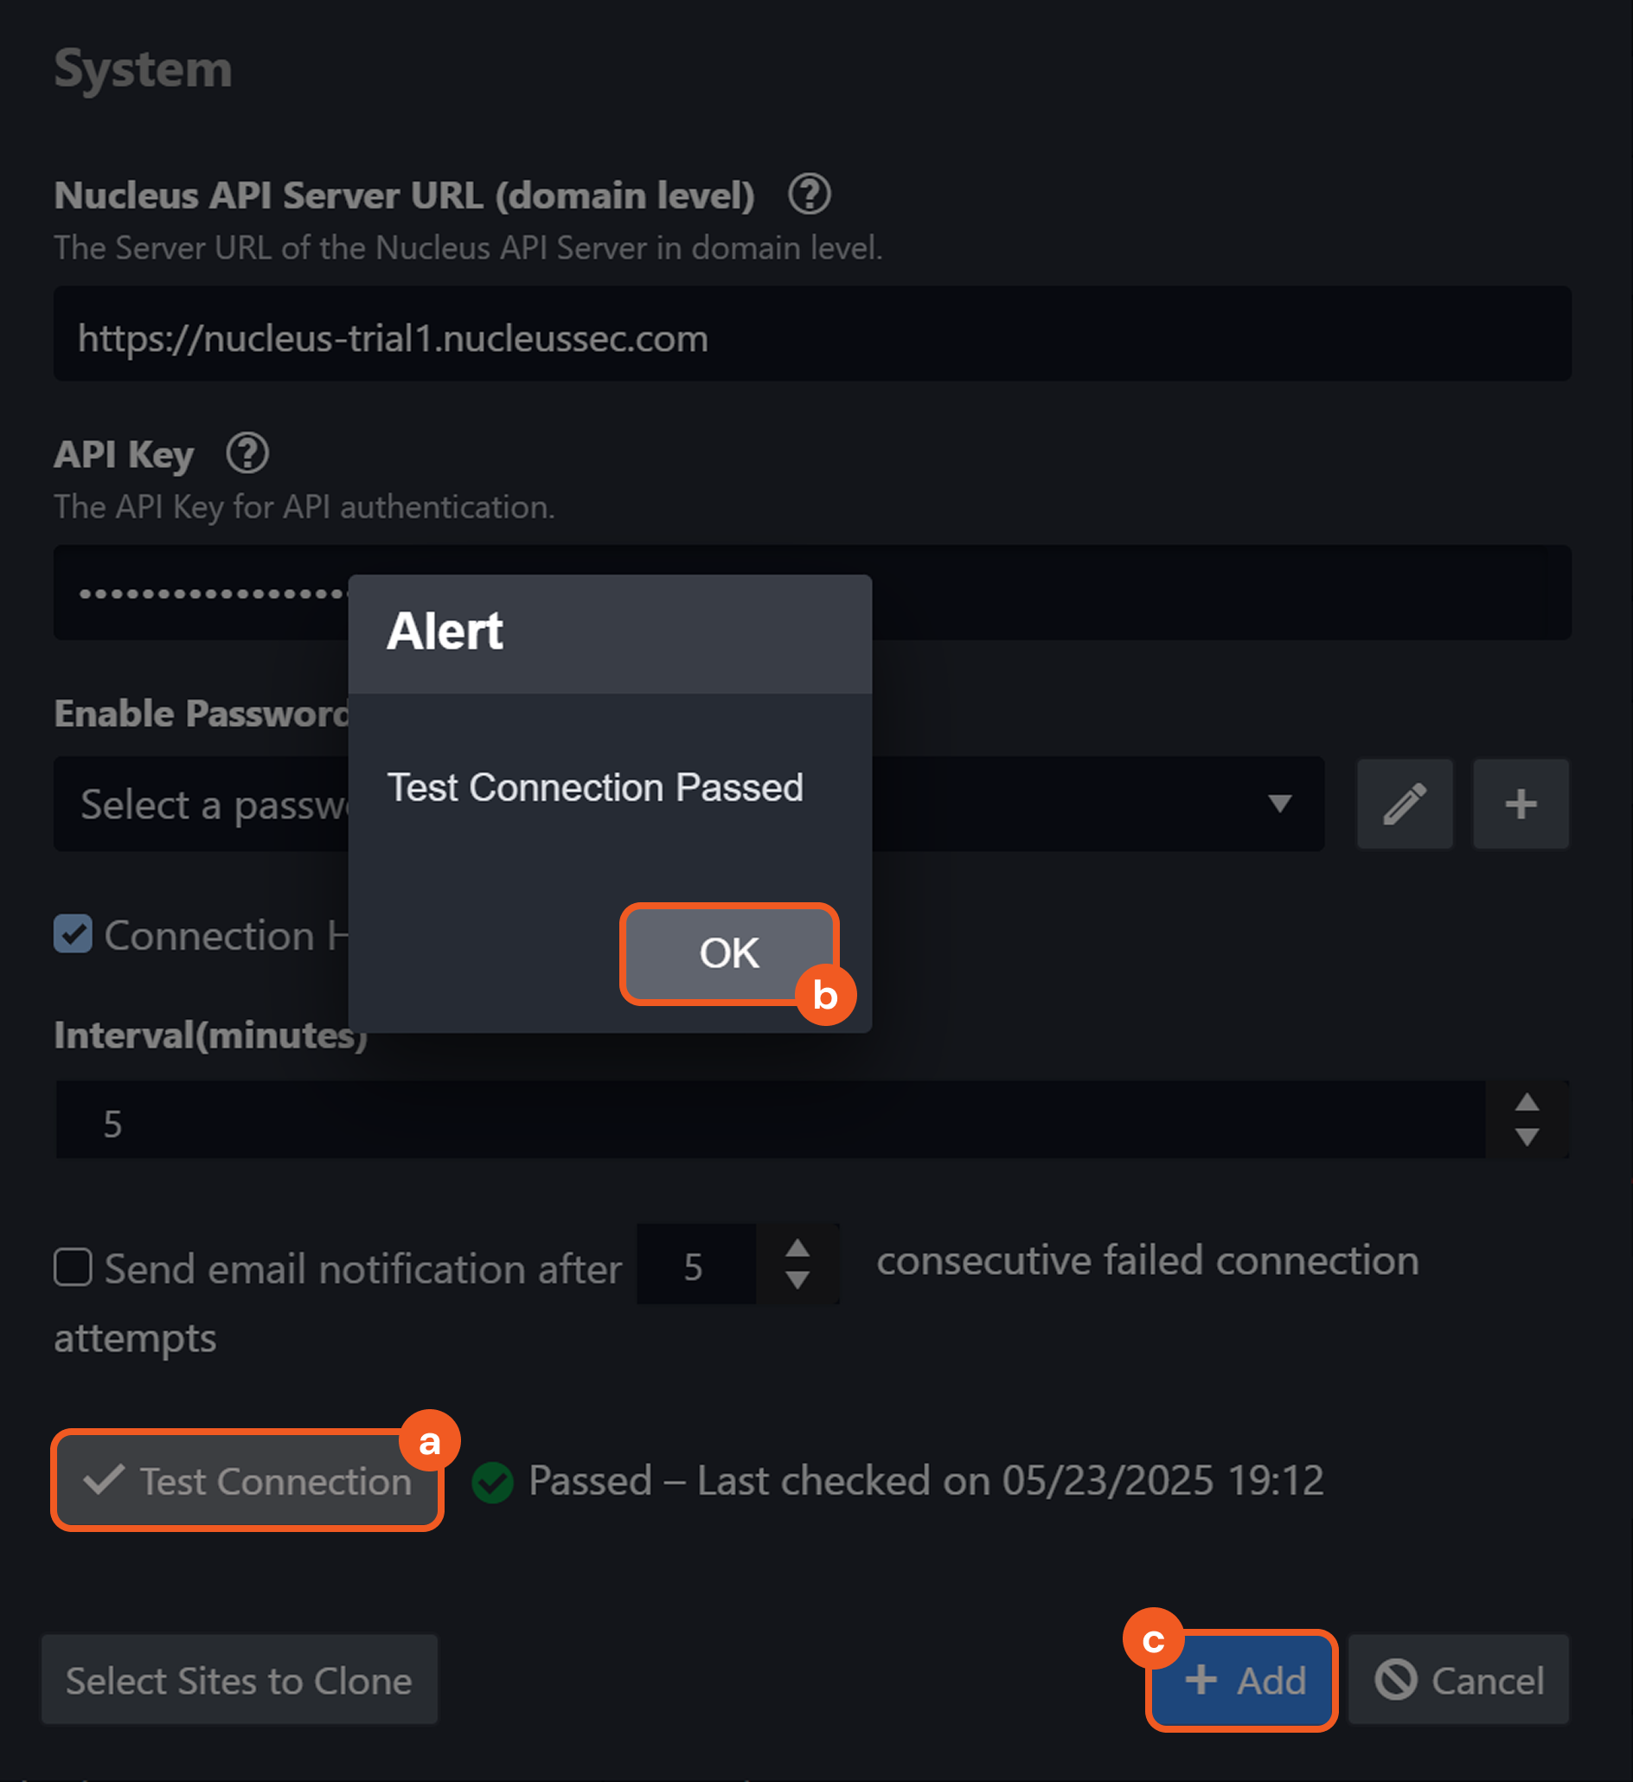Click help icon next to API Key
Screen dimensions: 1633x1782
coord(247,453)
